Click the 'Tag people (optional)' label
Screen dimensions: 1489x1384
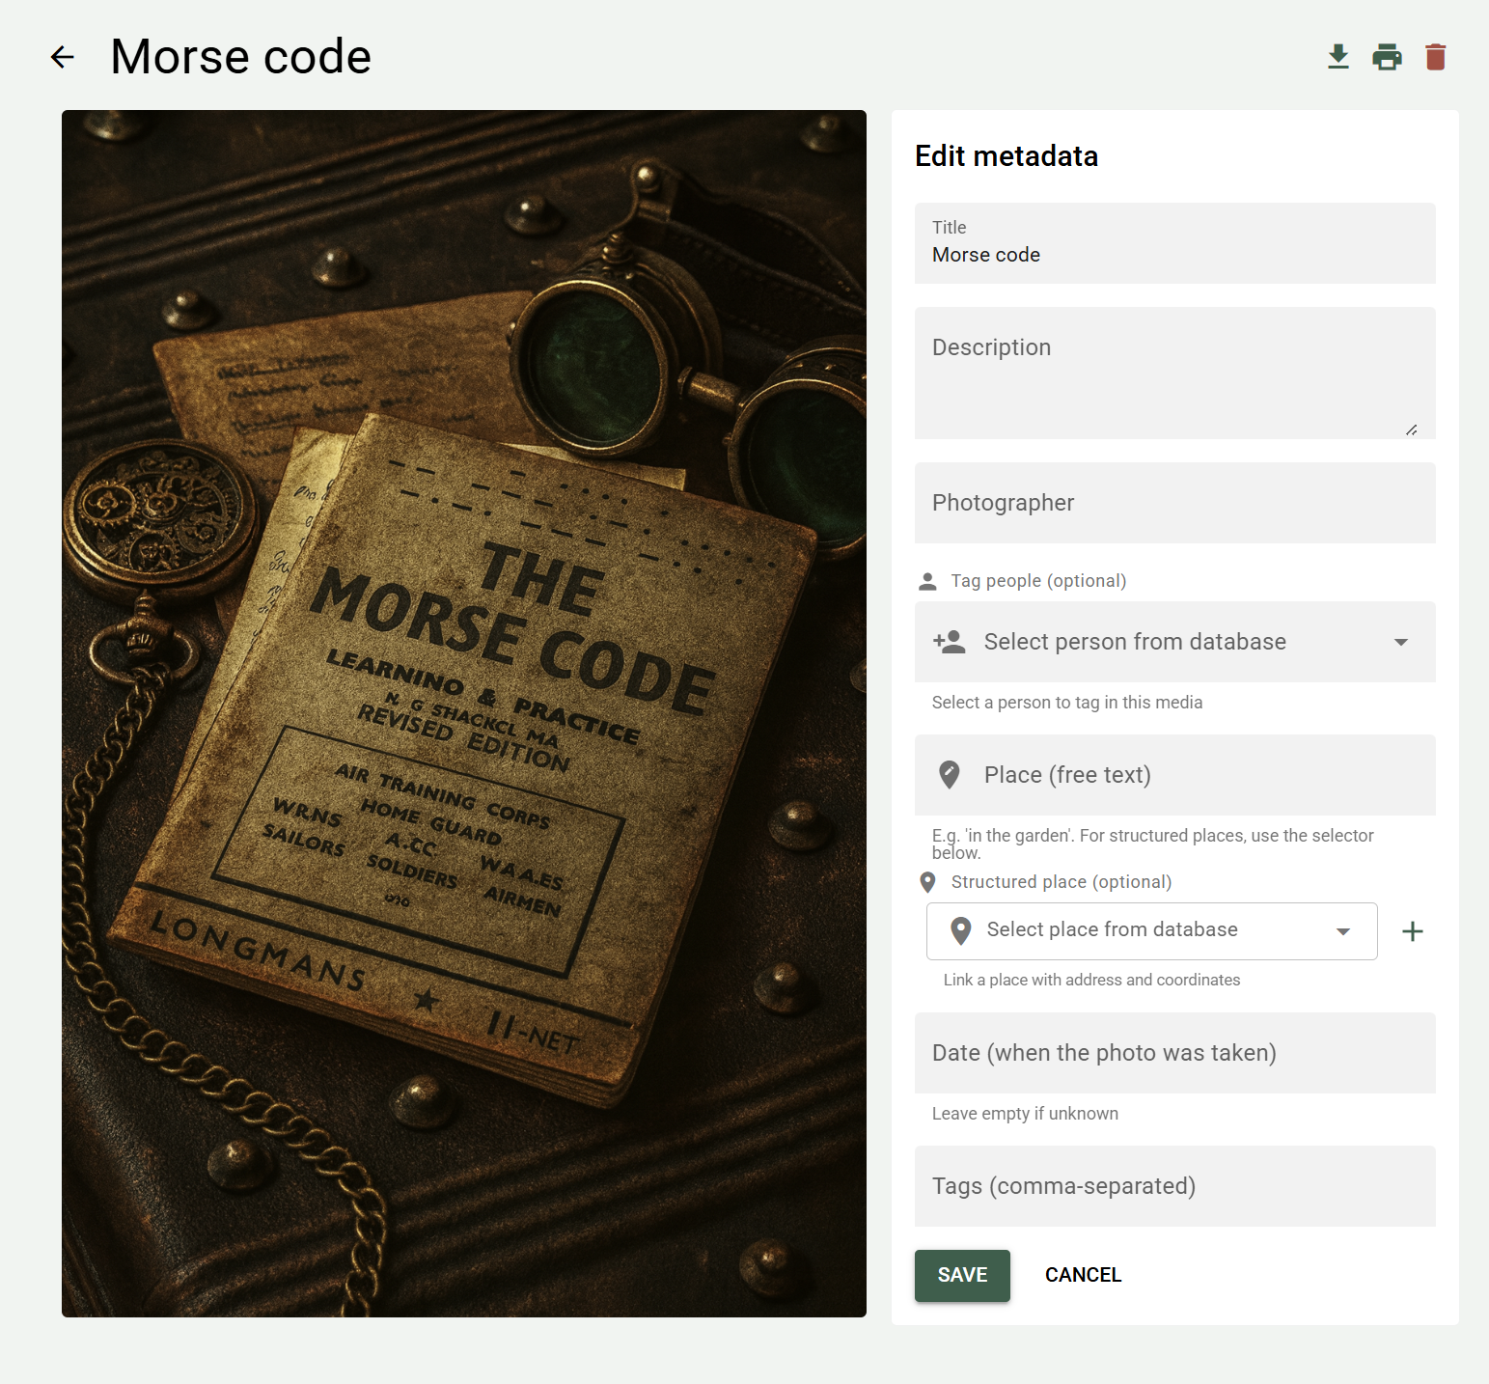coord(1038,581)
